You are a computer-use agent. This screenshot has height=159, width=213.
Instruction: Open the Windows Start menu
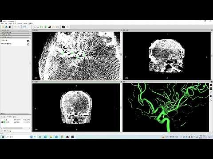[3, 137]
